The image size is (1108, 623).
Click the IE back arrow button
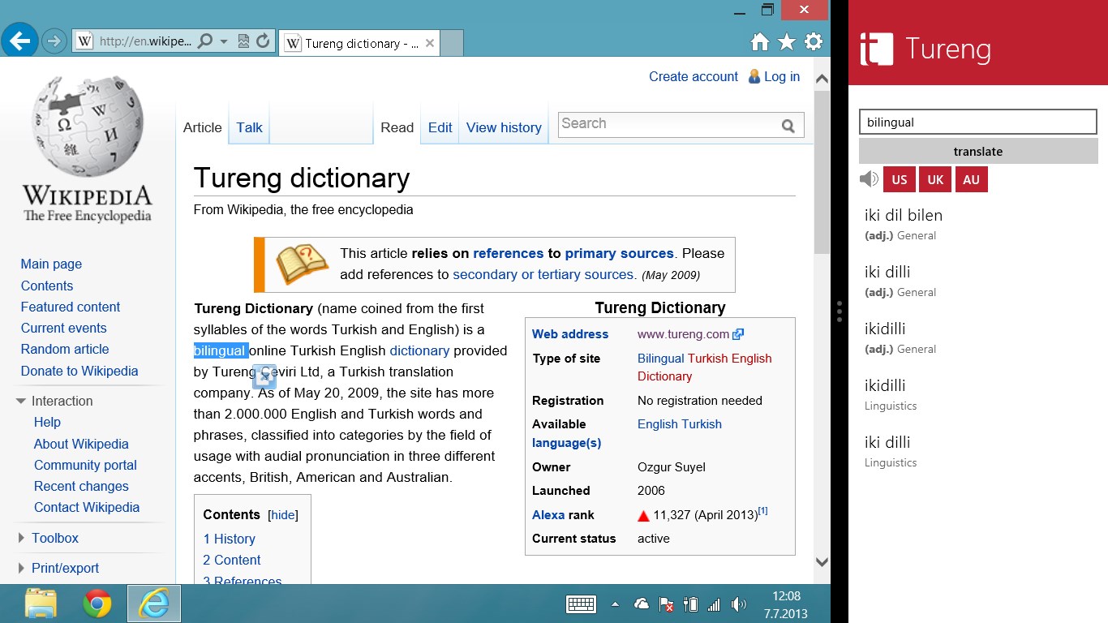click(x=19, y=40)
